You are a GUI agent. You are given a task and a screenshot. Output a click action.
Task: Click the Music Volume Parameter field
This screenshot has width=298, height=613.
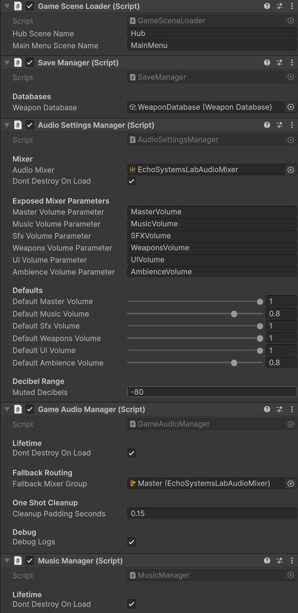(212, 224)
